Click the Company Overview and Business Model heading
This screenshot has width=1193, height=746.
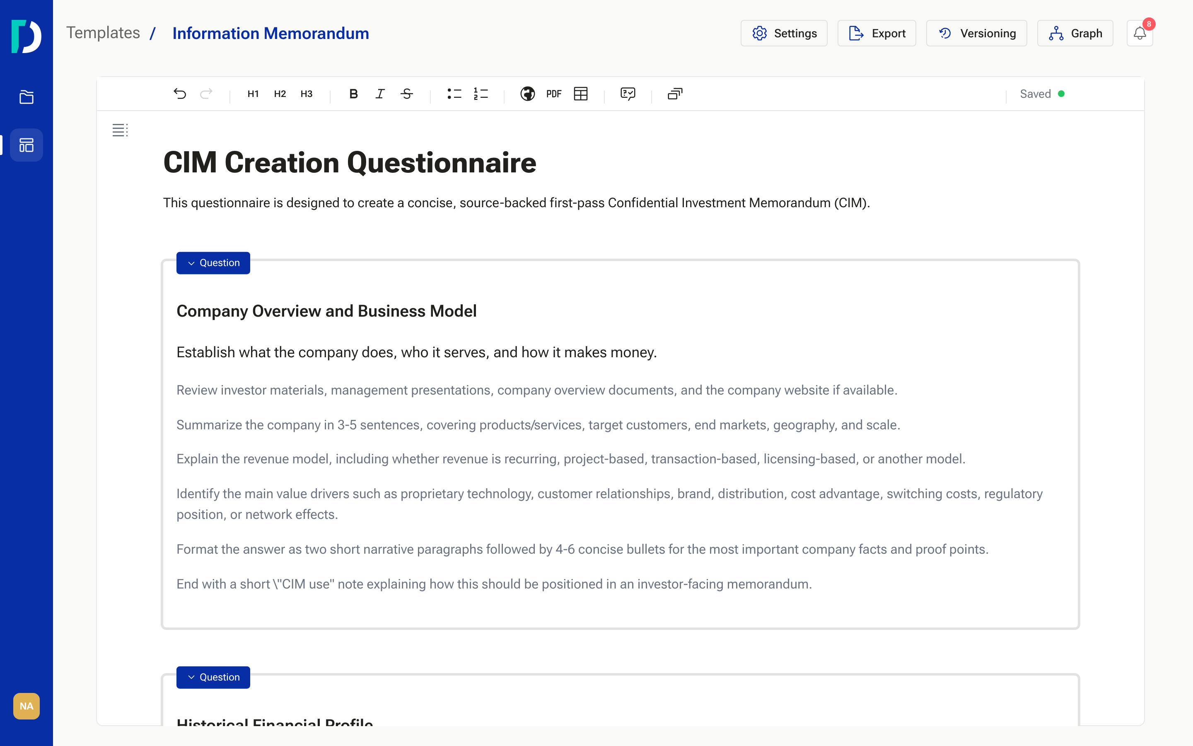(326, 311)
